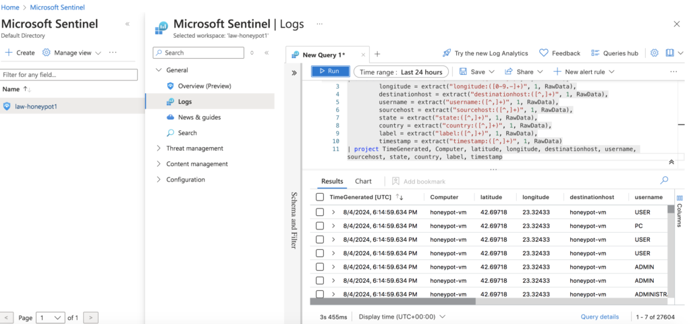Open the ellipsis next to Manage view

coord(113,53)
